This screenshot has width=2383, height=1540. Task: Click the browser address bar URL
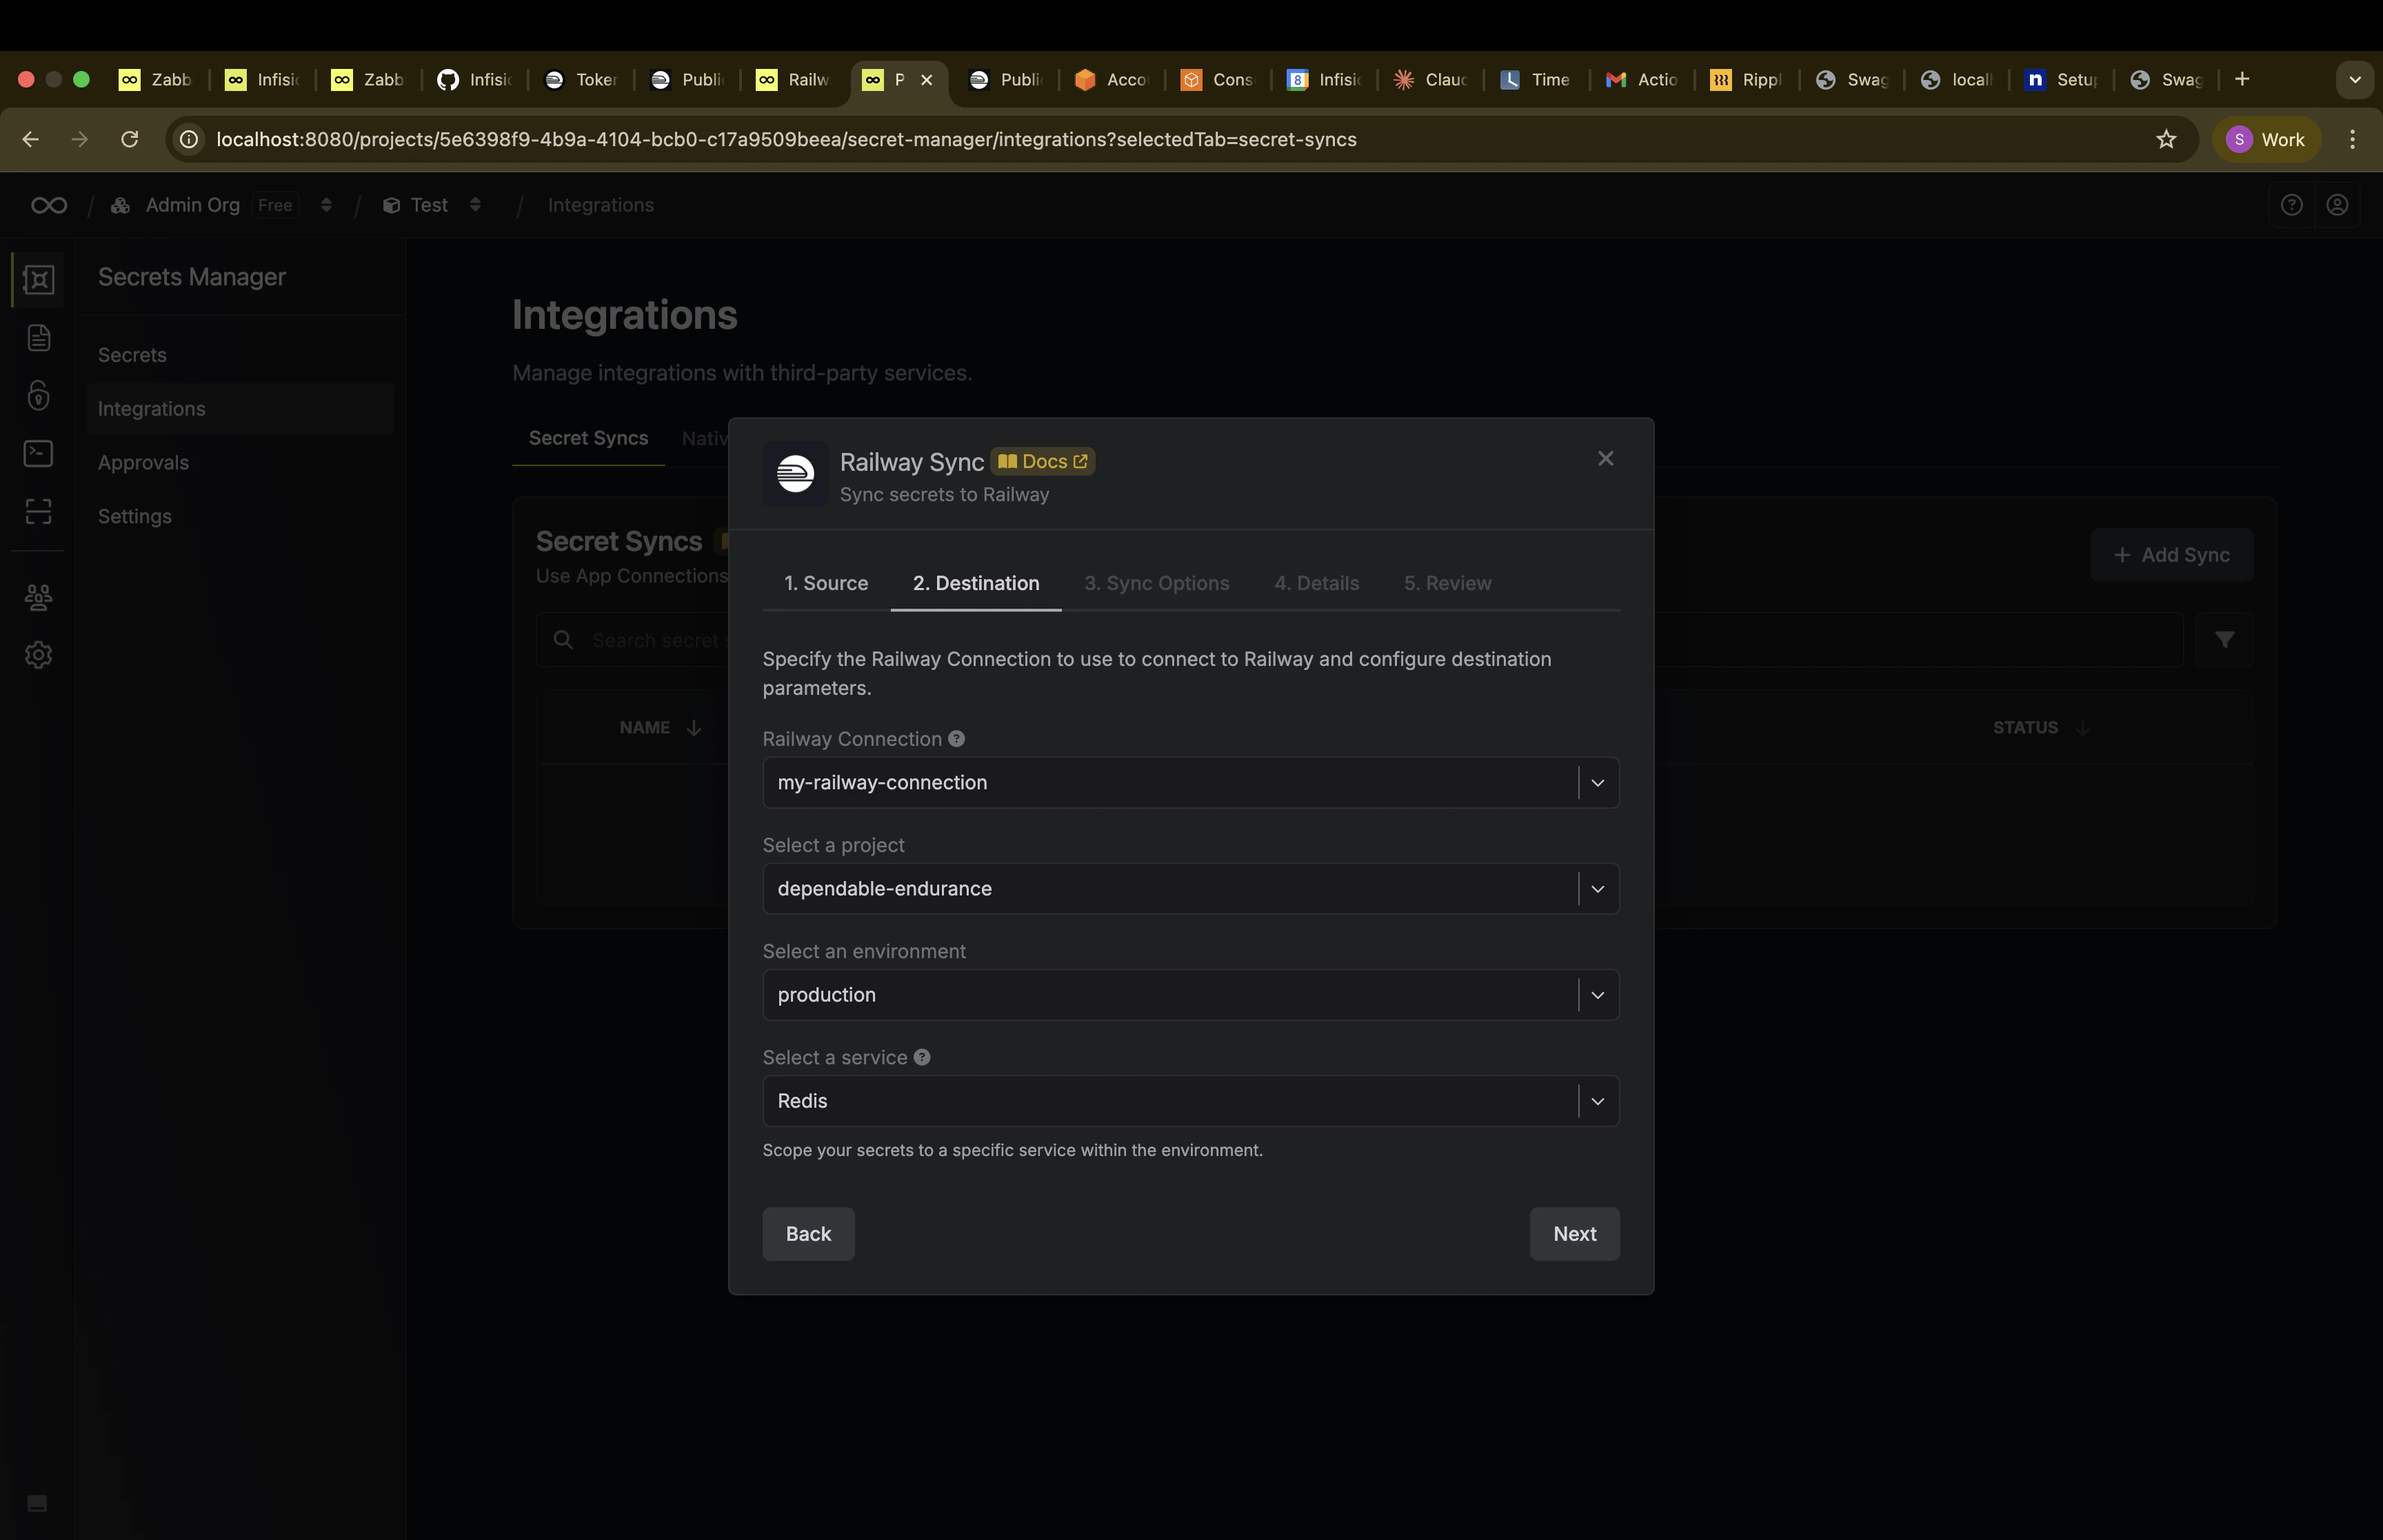pos(786,139)
